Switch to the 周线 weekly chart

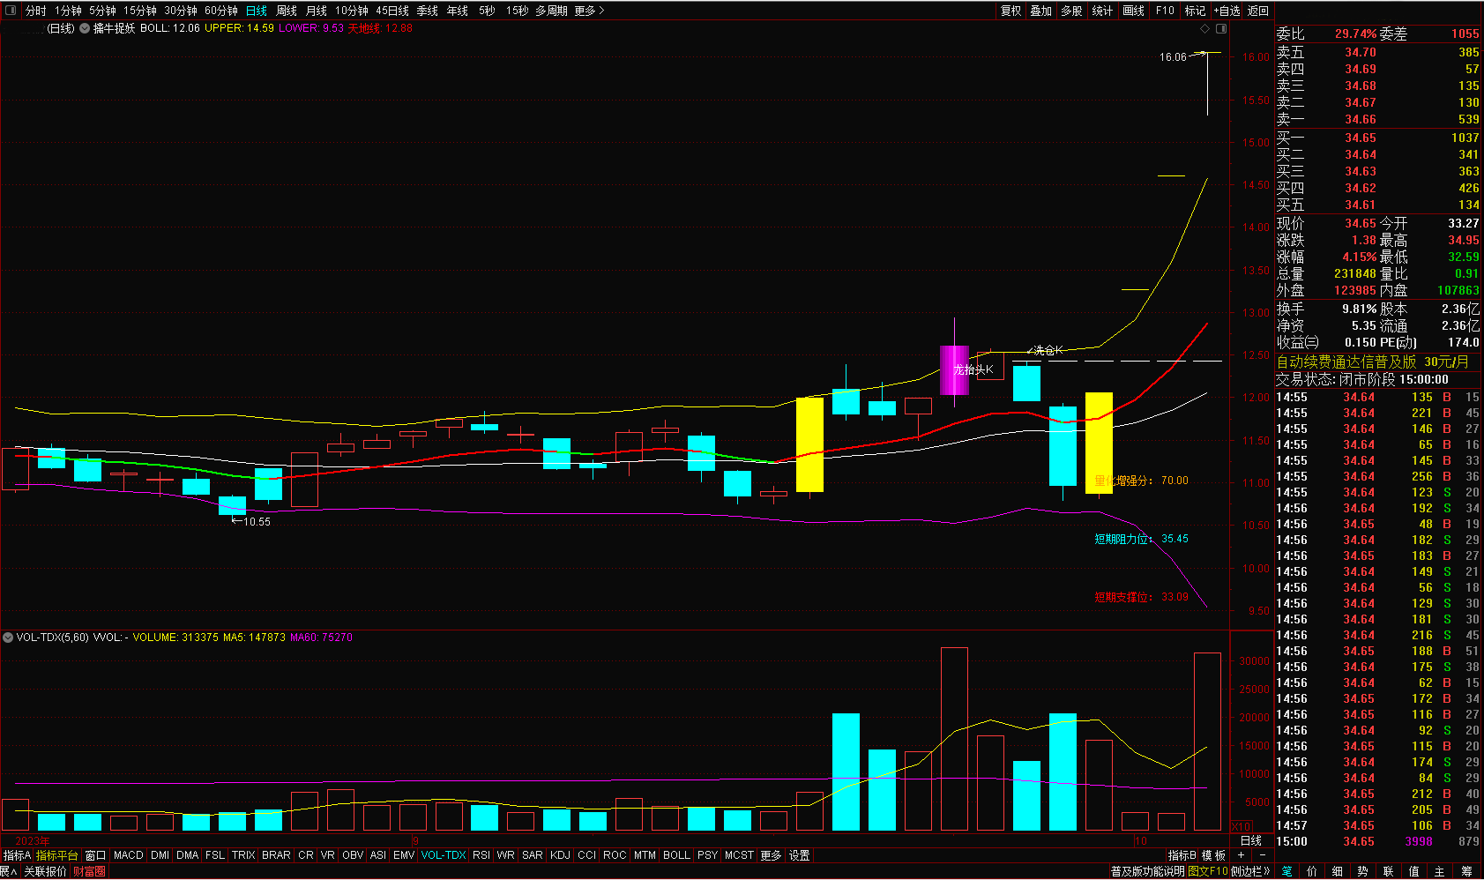click(287, 11)
